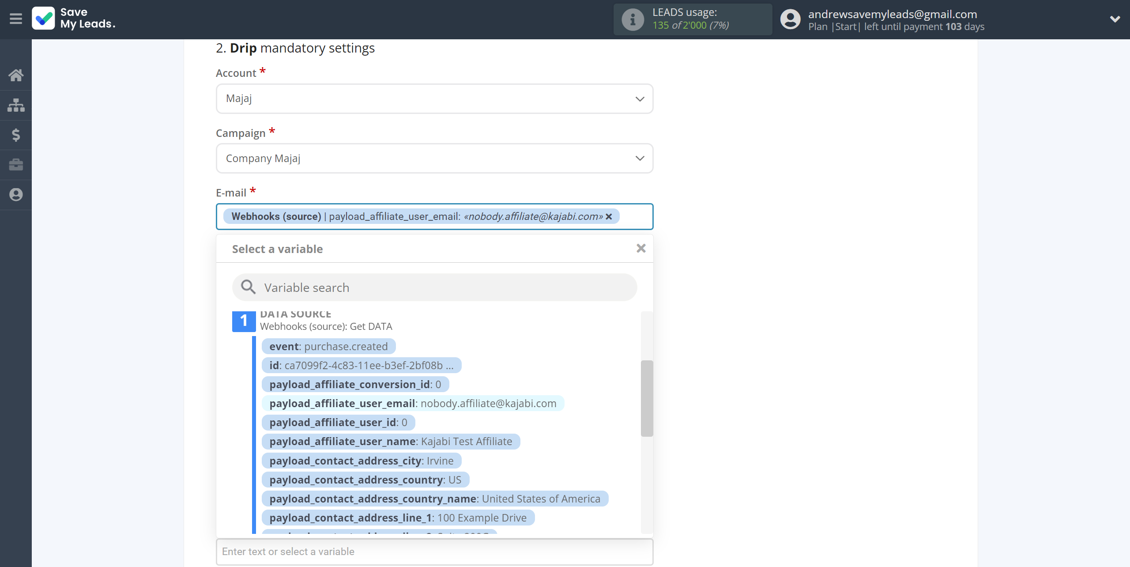The height and width of the screenshot is (567, 1130).
Task: Select variable event: purchase.created
Action: point(328,346)
